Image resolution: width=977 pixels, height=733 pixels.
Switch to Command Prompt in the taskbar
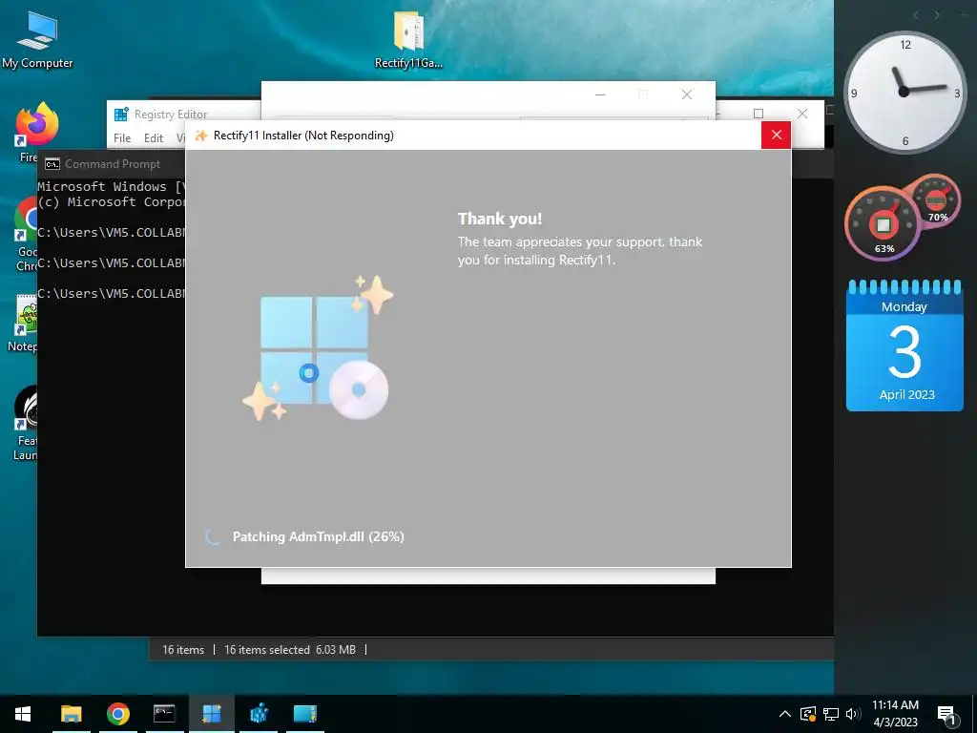pyautogui.click(x=164, y=714)
